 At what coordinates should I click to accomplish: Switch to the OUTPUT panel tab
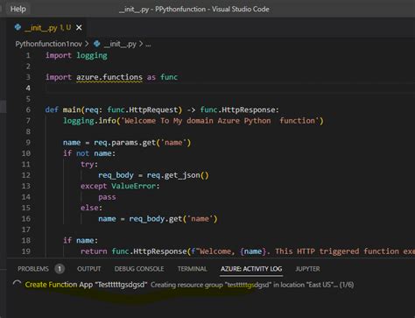89,269
